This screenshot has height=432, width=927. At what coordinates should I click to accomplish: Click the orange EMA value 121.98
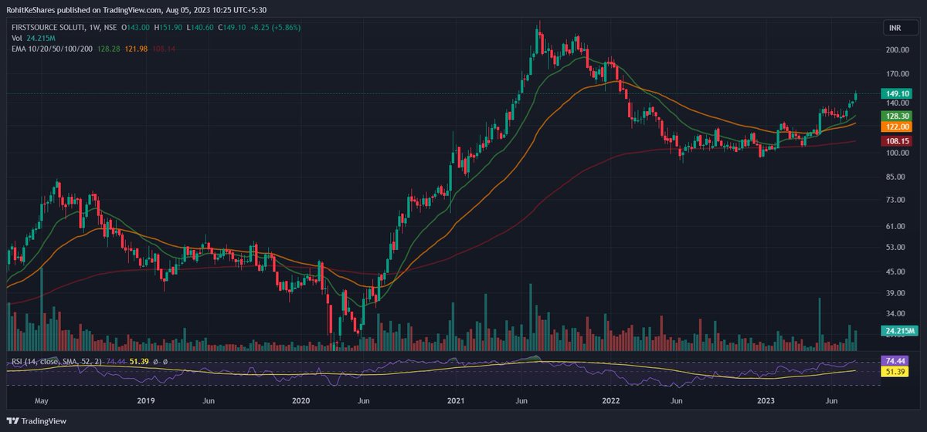138,47
